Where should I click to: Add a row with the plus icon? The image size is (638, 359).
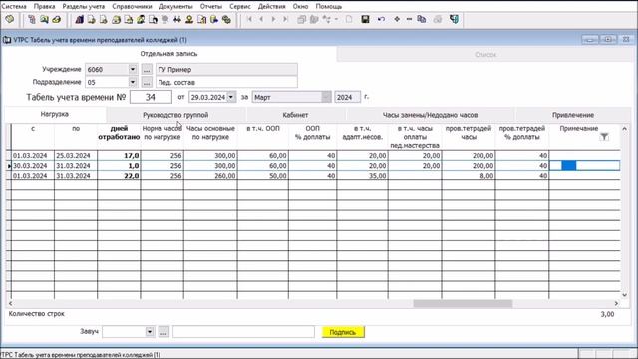click(397, 19)
